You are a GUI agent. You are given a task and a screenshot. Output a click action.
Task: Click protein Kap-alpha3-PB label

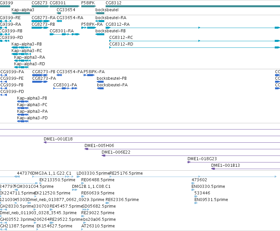pyautogui.click(x=32, y=98)
